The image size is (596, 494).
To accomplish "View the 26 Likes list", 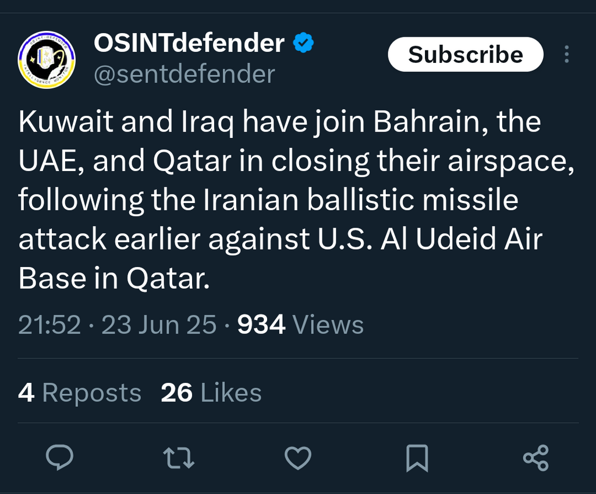I will click(211, 393).
